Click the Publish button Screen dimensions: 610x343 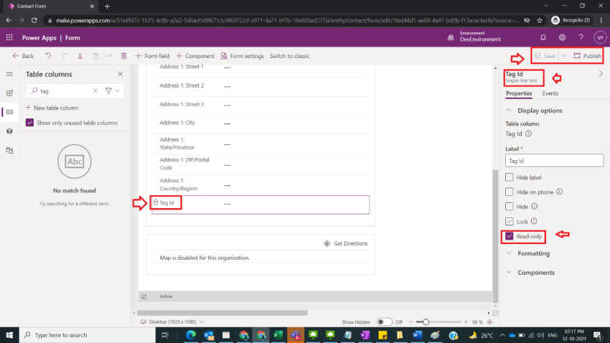coord(588,56)
